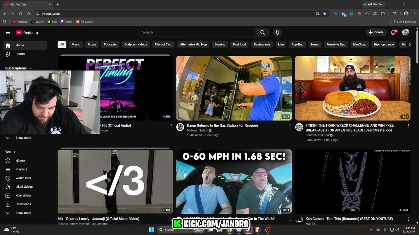
Task: Open the Chrome extensions puzzle icon
Action: tap(383, 14)
